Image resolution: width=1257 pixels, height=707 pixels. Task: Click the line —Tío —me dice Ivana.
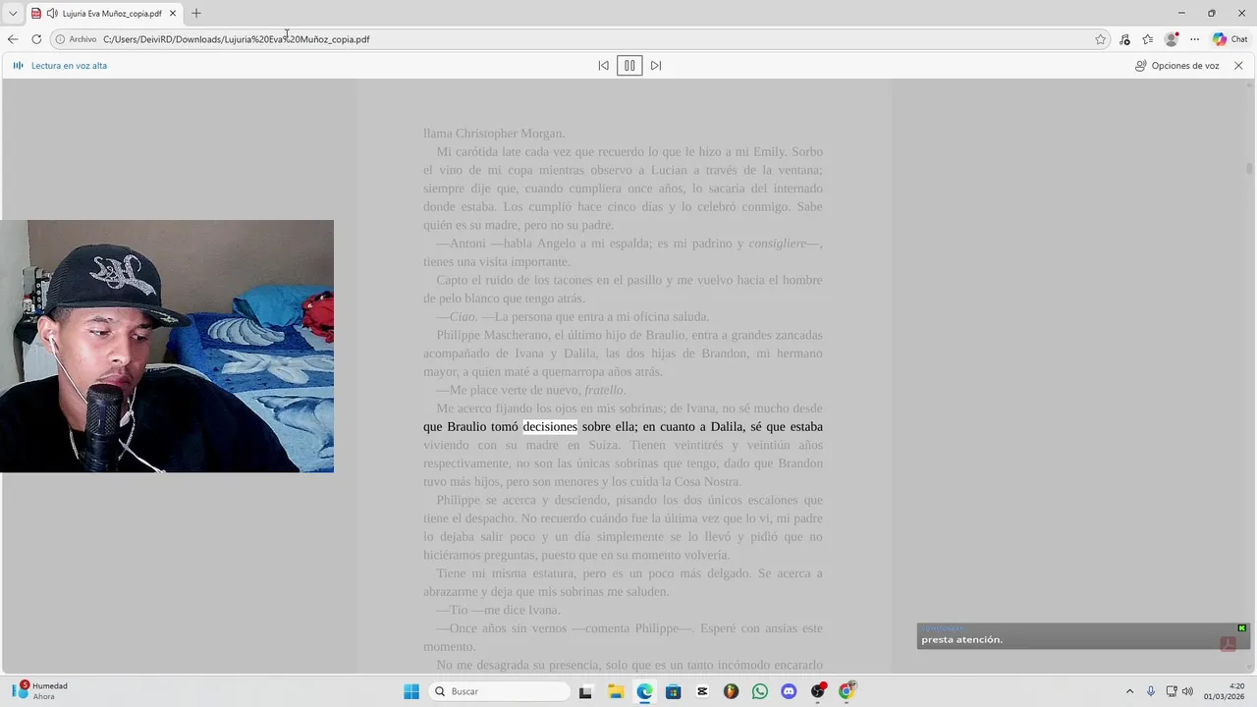(498, 610)
